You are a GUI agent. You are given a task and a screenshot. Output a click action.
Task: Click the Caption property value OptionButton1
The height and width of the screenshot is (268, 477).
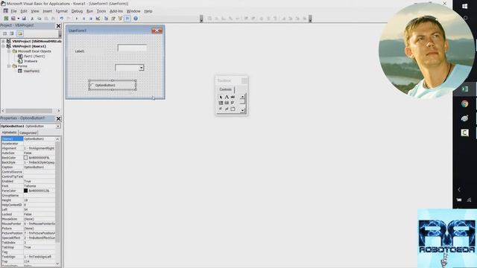point(40,167)
